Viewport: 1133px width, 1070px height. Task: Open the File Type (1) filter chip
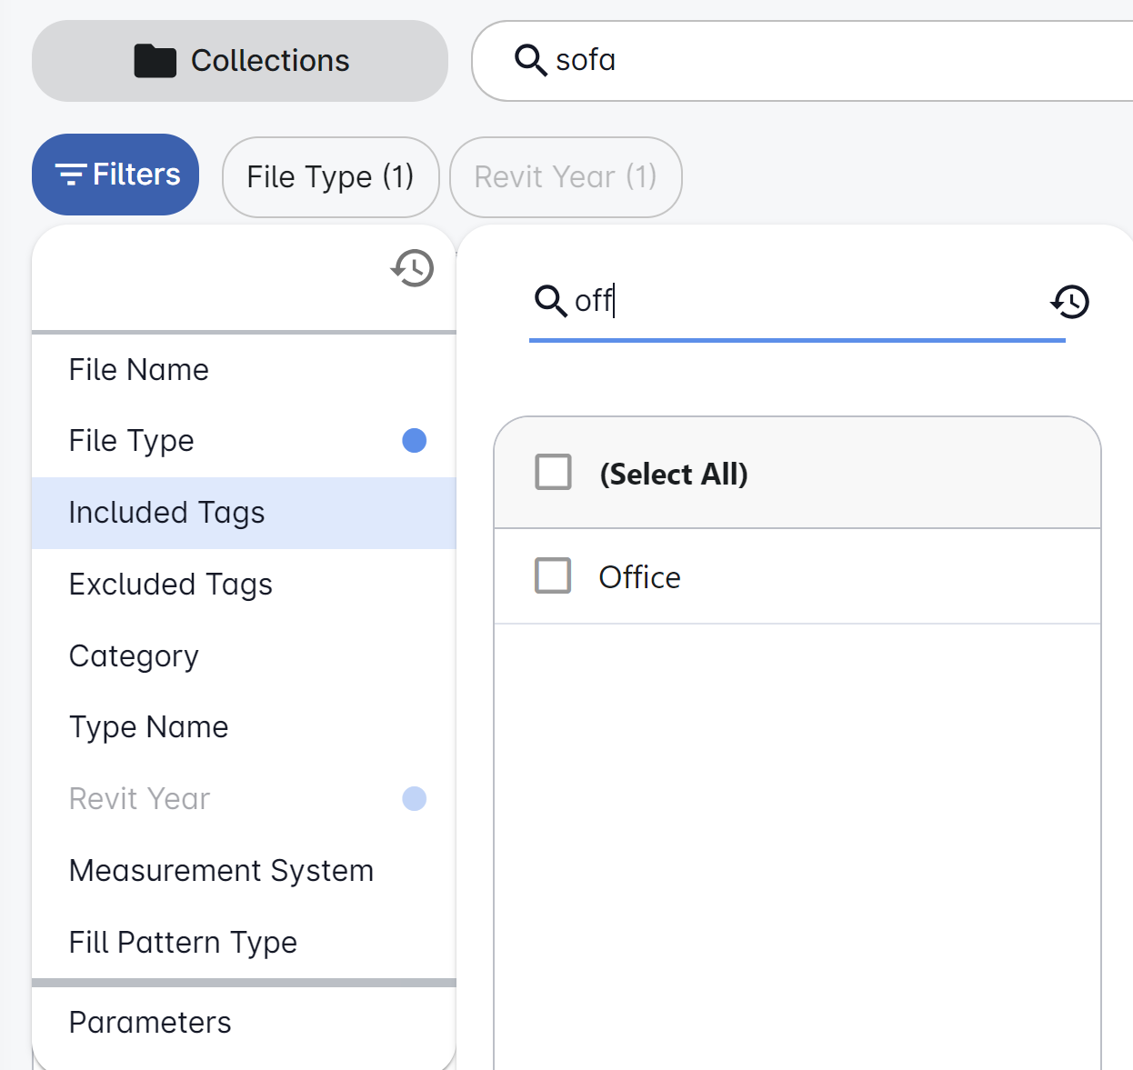(330, 177)
